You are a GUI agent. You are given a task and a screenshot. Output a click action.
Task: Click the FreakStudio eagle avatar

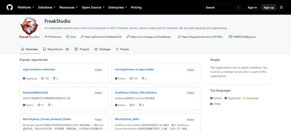point(29,28)
